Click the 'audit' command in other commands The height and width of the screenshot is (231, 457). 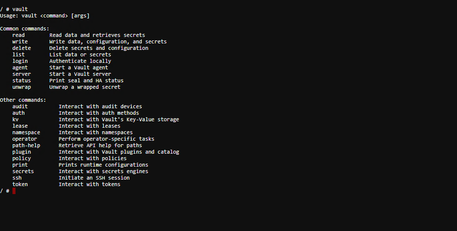click(20, 107)
